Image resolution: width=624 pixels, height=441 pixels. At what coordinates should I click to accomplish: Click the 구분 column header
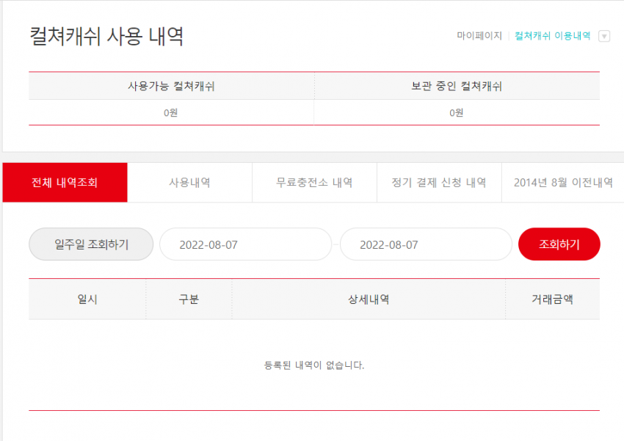(x=189, y=299)
